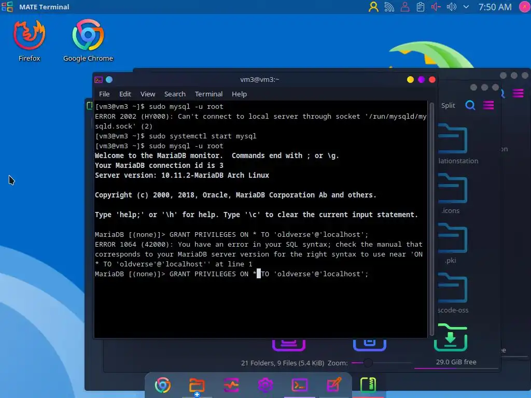Open the system monitor icon in the dock
This screenshot has height=398, width=531.
231,385
